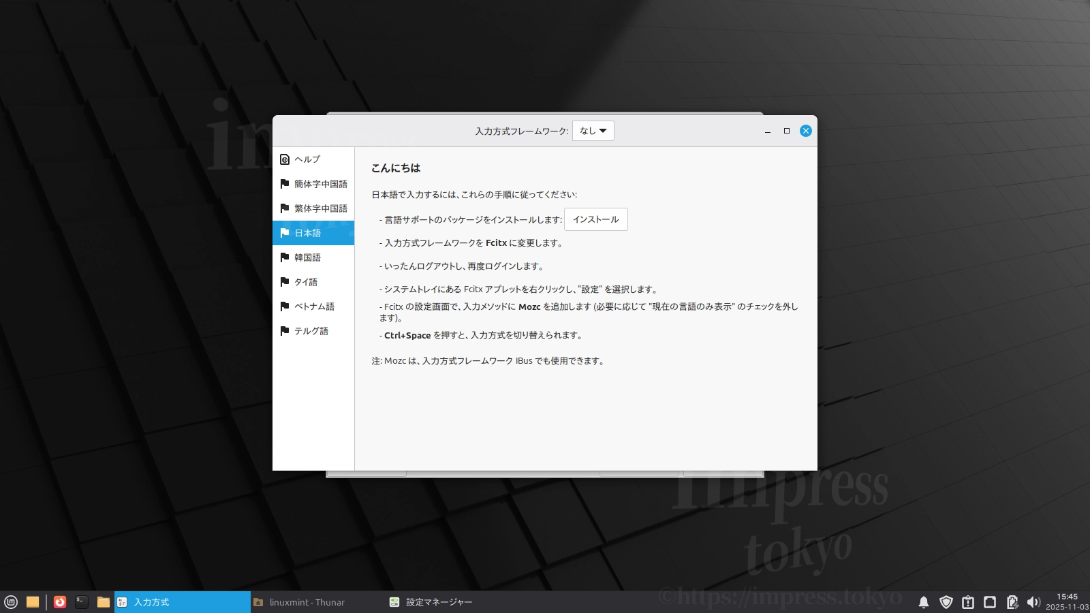The height and width of the screenshot is (613, 1090).
Task: Switch to linuxmint - Thunar taskbar window
Action: point(319,602)
